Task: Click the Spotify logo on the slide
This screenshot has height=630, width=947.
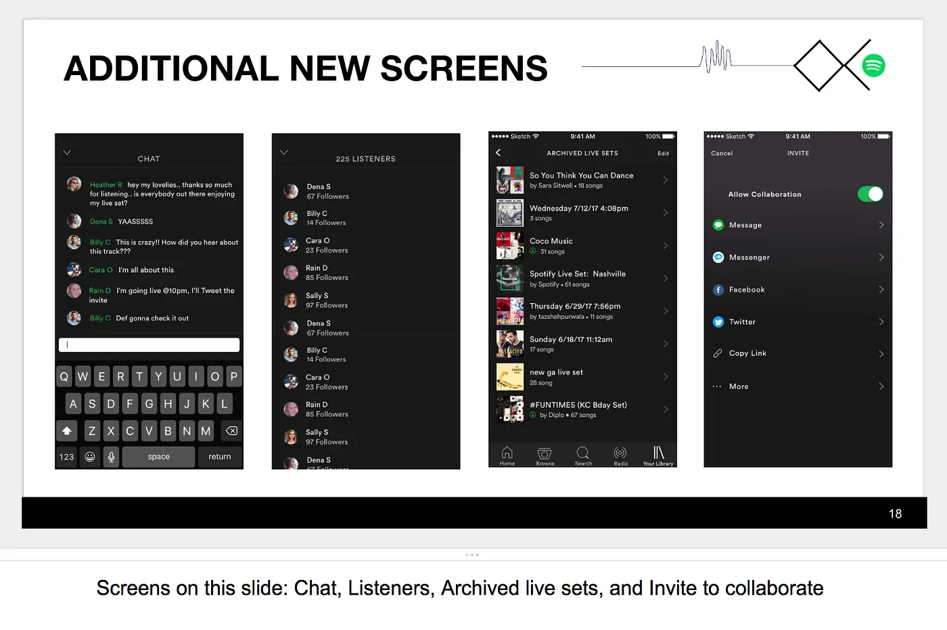Action: pyautogui.click(x=873, y=66)
